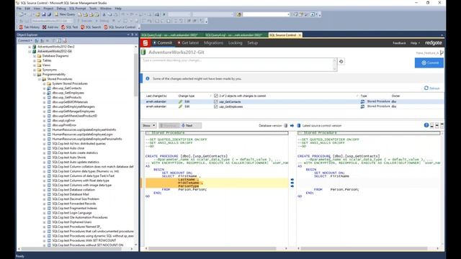Open the File menu
The height and width of the screenshot is (259, 461).
point(19,9)
